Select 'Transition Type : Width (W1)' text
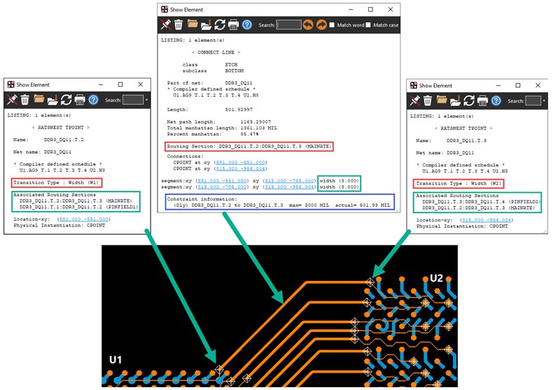This screenshot has width=553, height=390. (56, 182)
